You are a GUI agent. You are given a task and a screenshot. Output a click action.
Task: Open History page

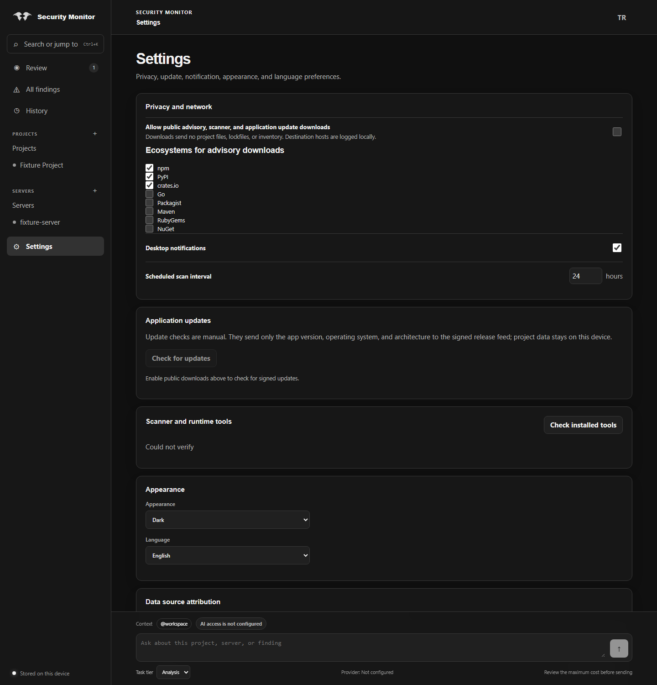tap(55, 111)
